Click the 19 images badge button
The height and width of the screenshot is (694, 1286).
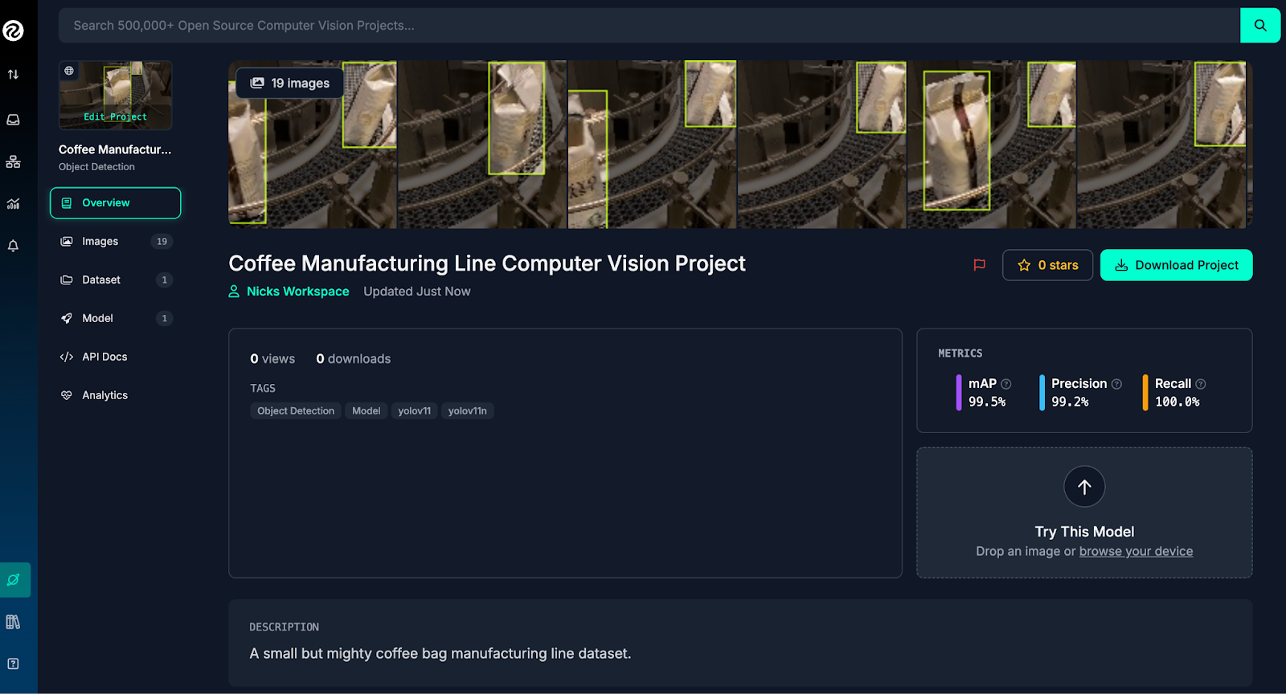click(290, 84)
